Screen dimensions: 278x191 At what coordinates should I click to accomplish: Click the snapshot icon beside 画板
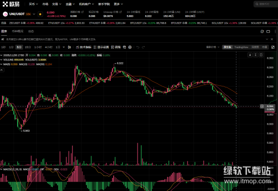(x=124, y=47)
